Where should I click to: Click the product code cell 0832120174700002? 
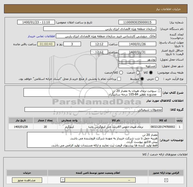point(163,127)
